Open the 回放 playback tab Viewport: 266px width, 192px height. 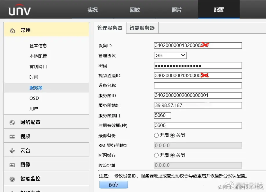[135, 9]
